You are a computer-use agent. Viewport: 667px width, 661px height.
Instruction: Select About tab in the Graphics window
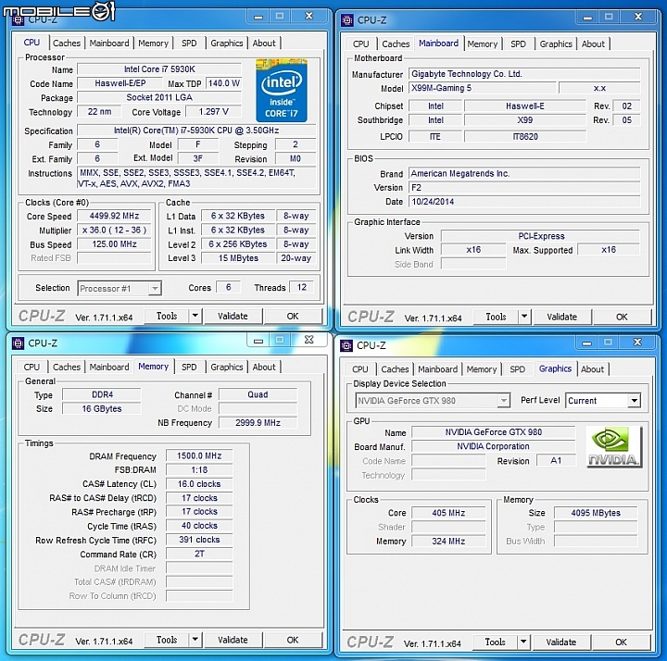point(593,369)
